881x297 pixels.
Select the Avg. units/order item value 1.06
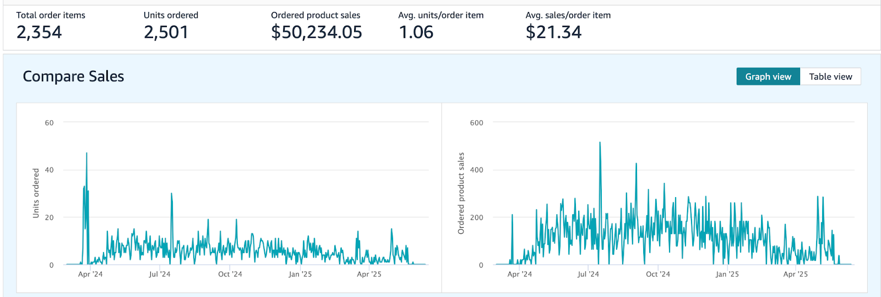click(x=416, y=32)
